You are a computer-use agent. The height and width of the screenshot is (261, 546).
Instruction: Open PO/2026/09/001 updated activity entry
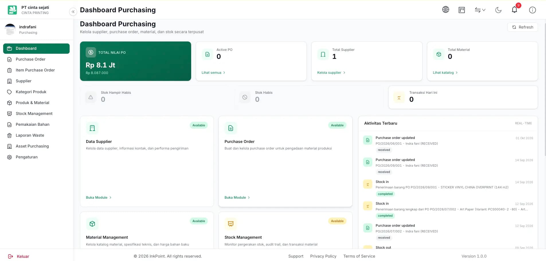click(x=448, y=166)
